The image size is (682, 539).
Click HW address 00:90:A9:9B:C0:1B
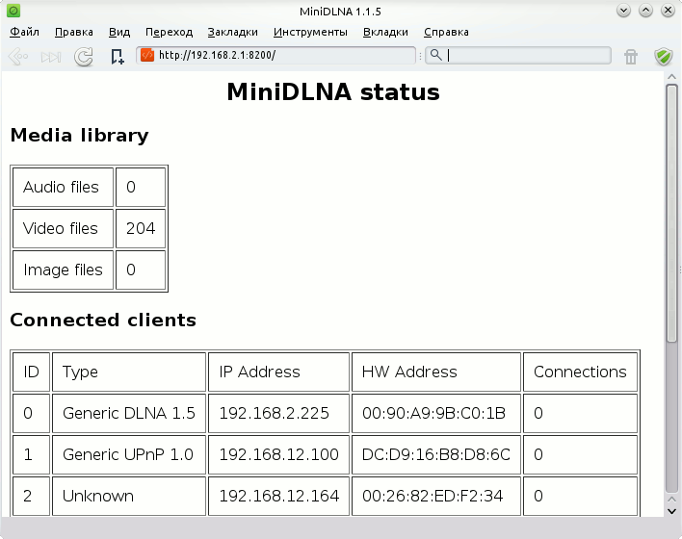click(433, 413)
